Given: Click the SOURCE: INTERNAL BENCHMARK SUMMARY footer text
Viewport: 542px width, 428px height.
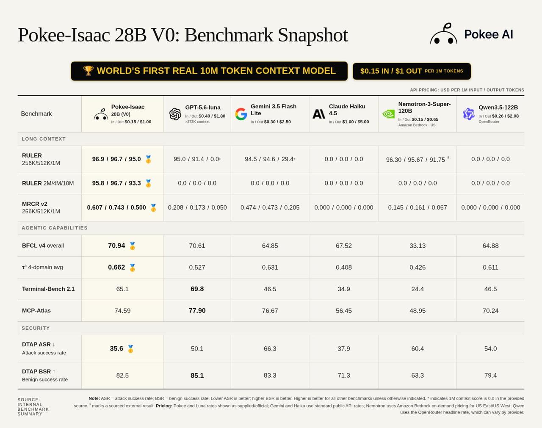Looking at the screenshot, I should 33,407.
